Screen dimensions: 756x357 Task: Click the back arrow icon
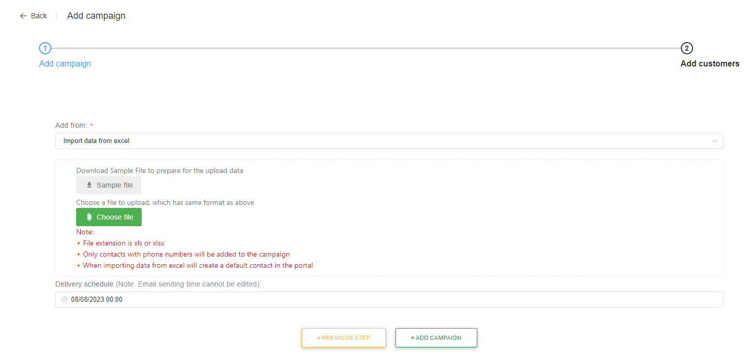(23, 16)
